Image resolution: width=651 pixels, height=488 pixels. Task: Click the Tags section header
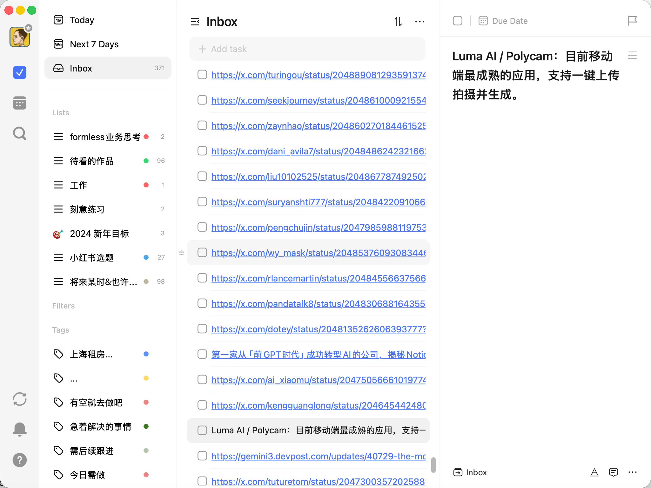61,330
